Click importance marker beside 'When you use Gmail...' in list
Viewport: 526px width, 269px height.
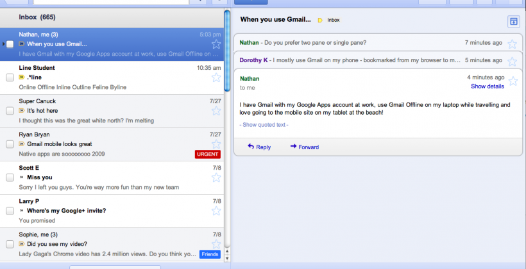22,44
